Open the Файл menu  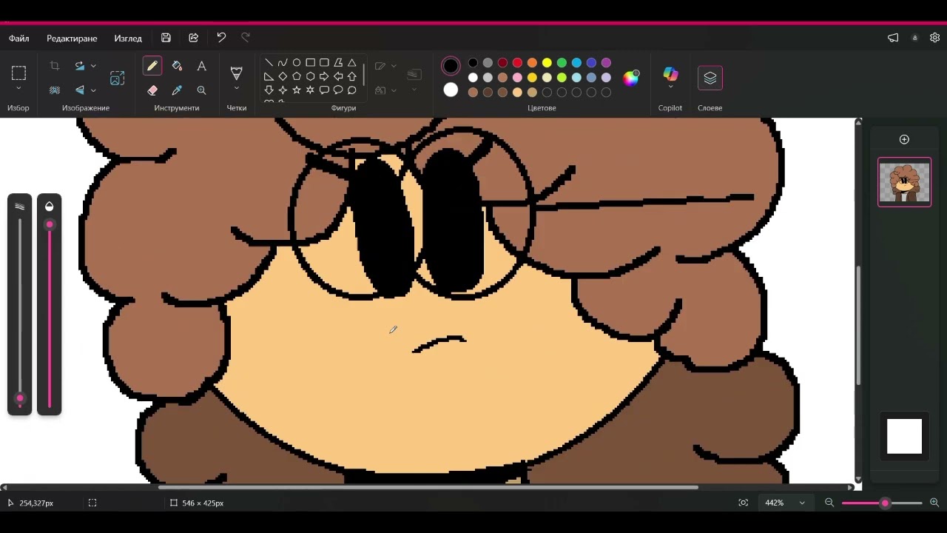coord(19,38)
